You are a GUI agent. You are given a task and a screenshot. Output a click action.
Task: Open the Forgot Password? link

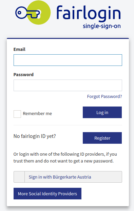(104, 97)
